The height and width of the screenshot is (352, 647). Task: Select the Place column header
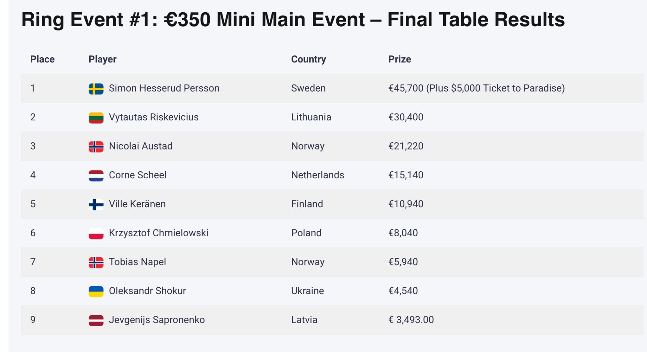point(42,59)
